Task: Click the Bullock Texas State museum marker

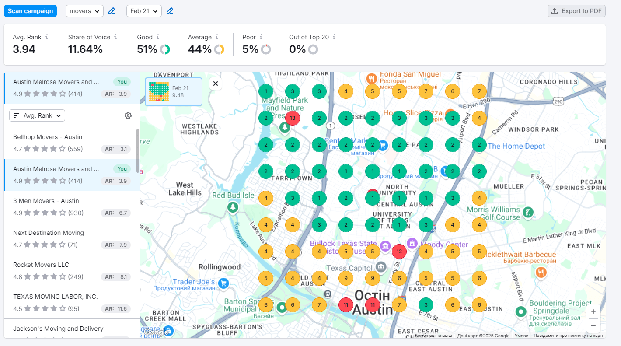Action: click(x=385, y=247)
